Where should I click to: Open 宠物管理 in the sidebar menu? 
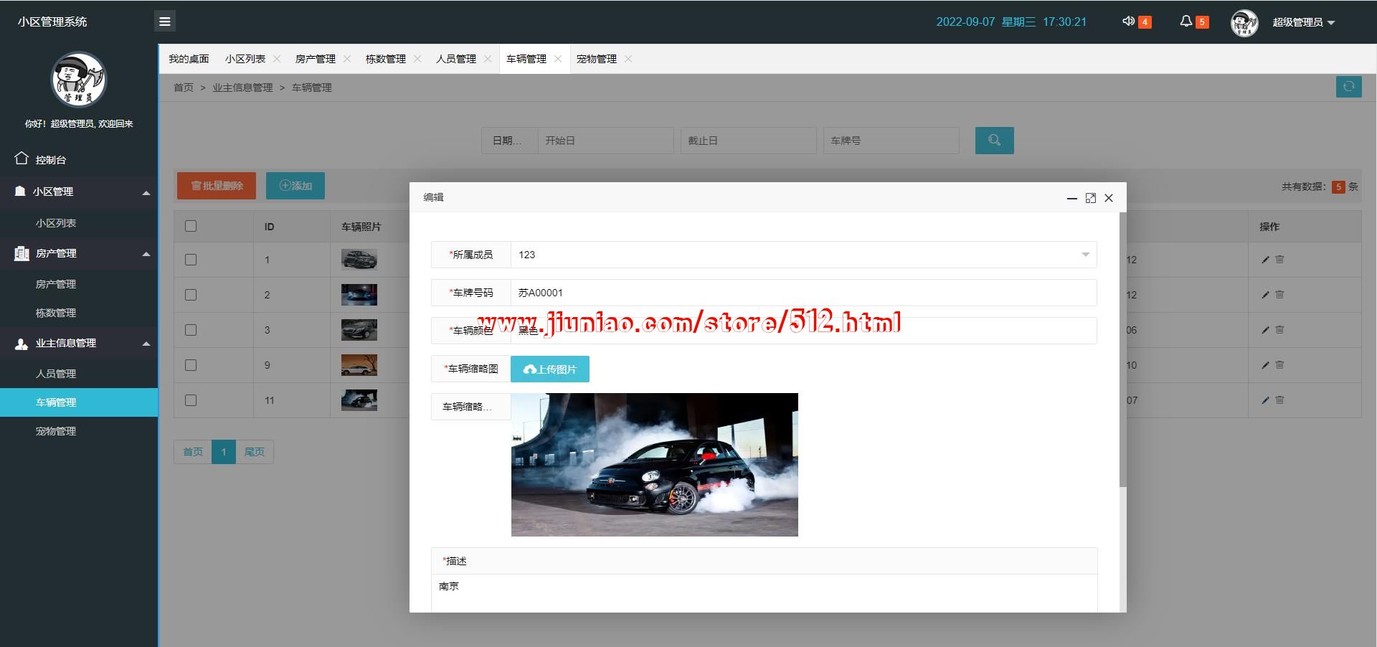click(56, 431)
